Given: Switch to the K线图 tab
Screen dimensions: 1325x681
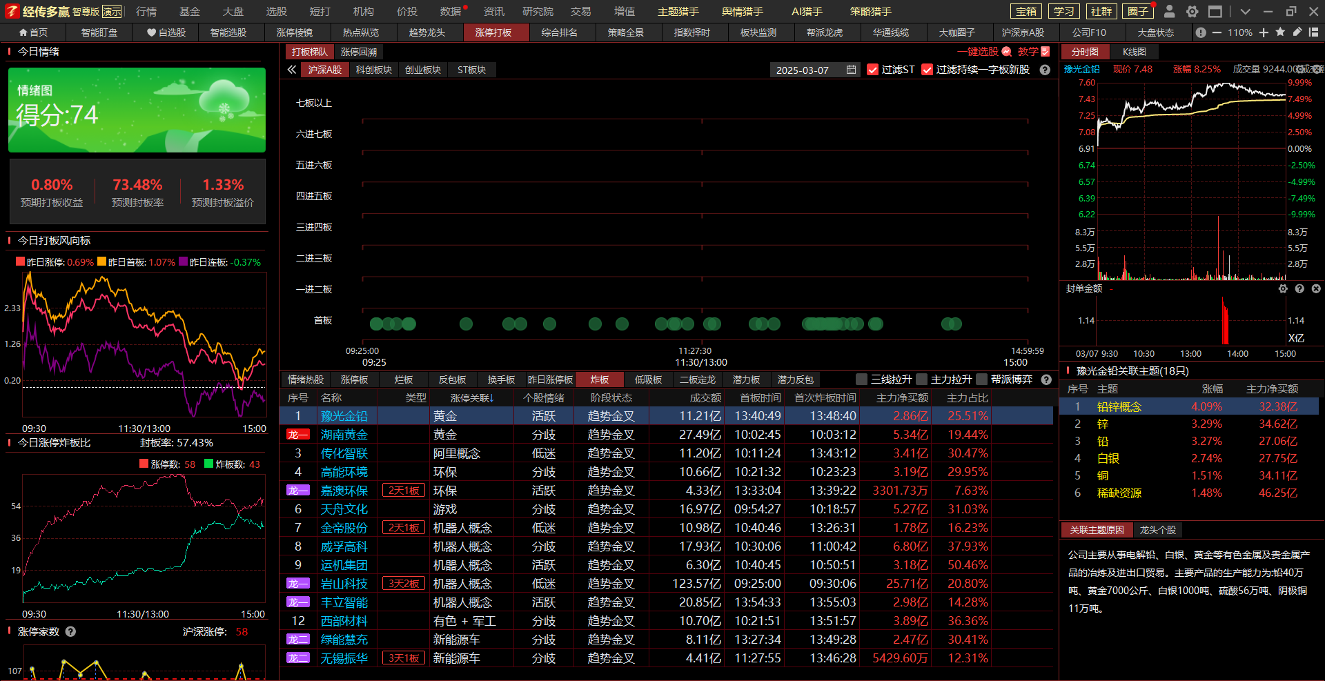Looking at the screenshot, I should 1134,52.
